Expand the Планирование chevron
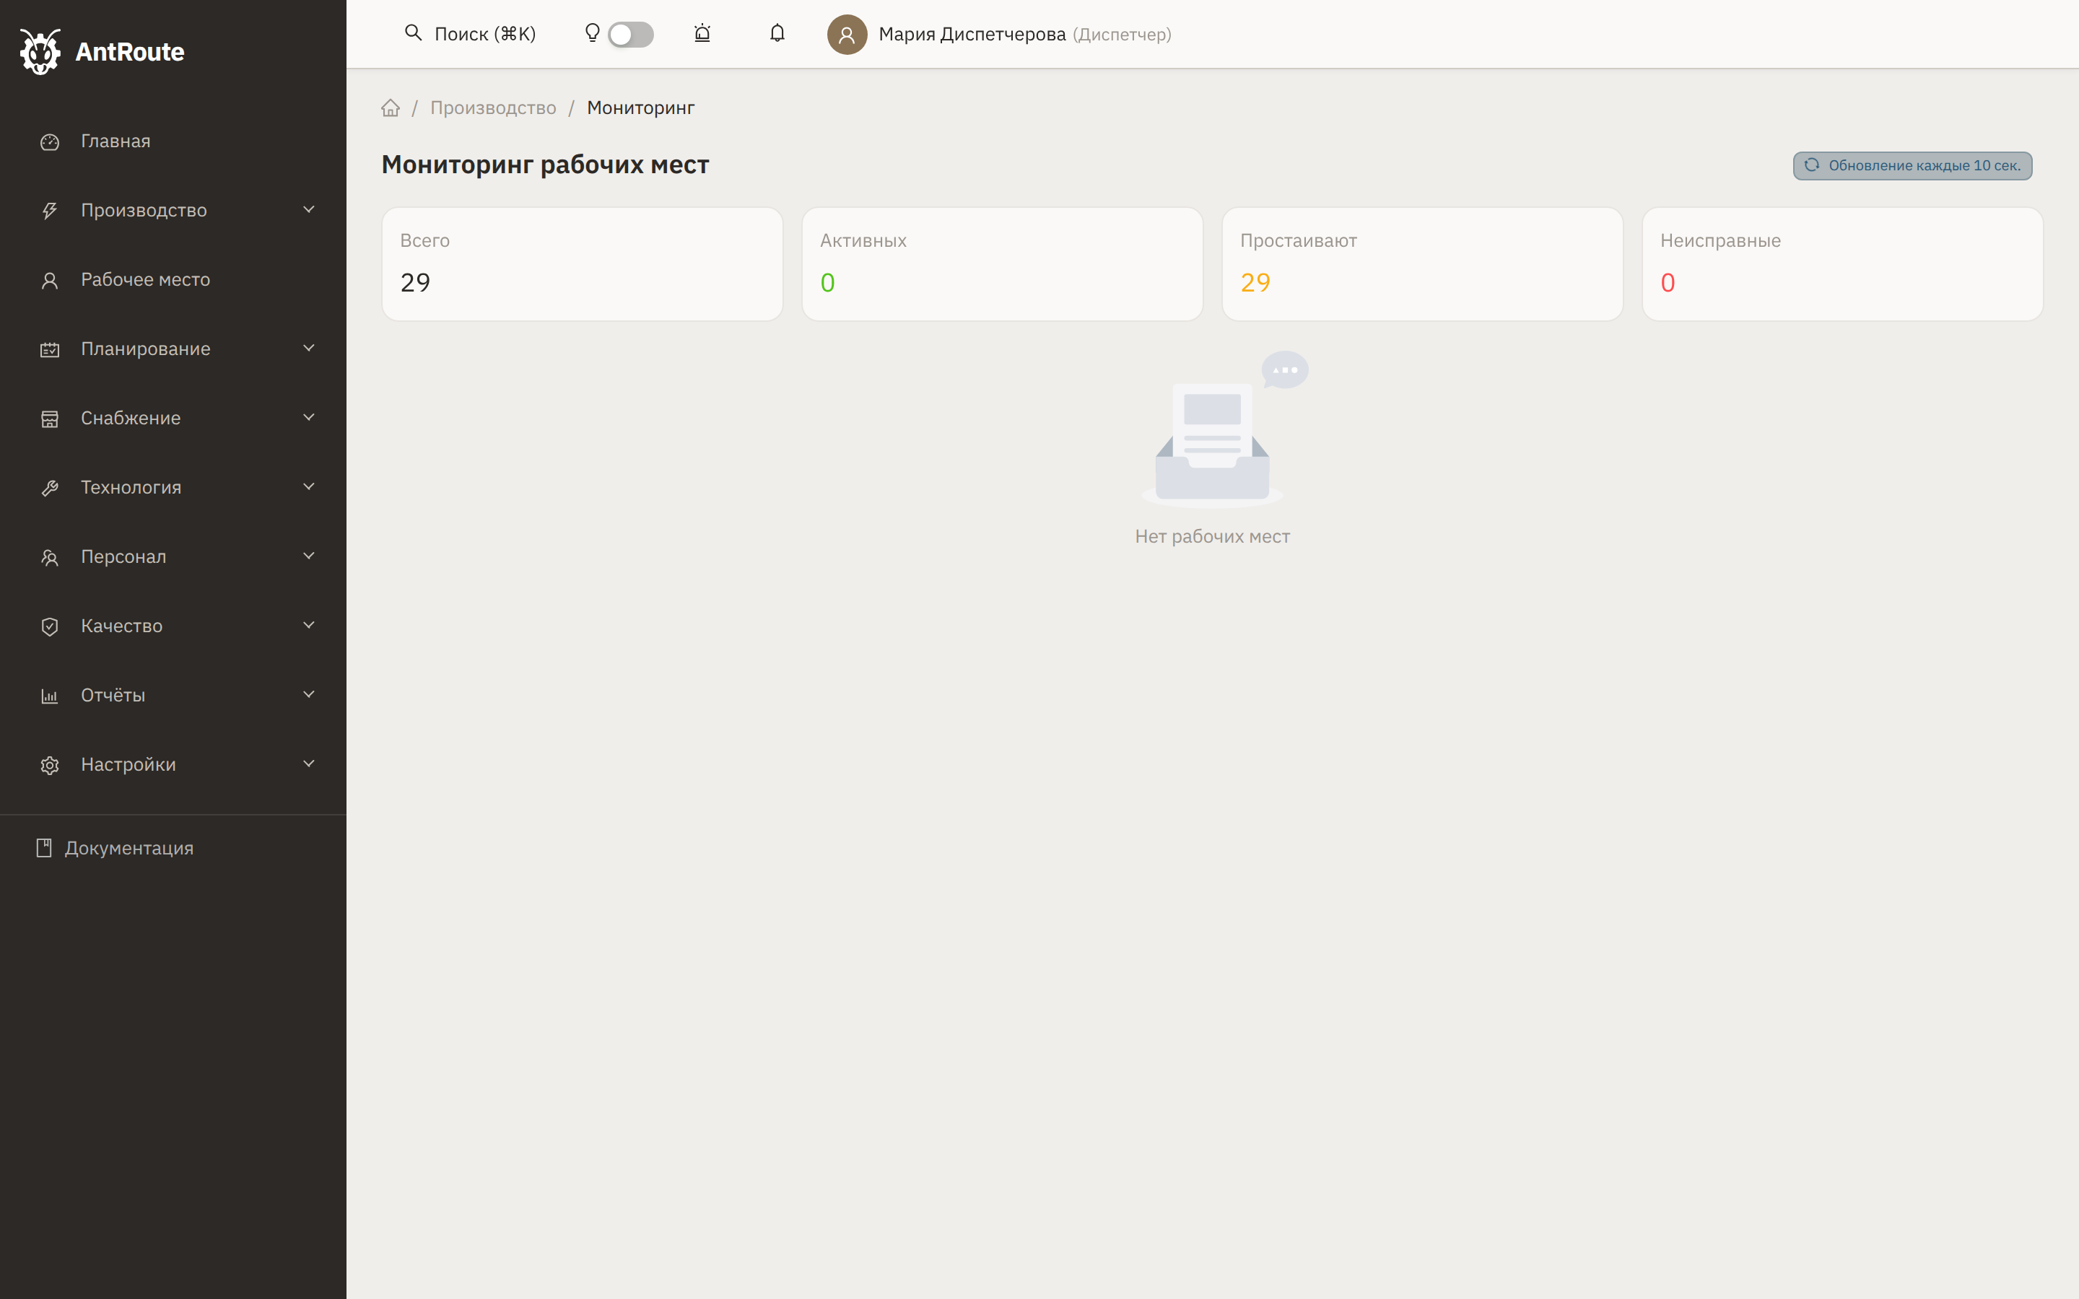The height and width of the screenshot is (1299, 2079). (x=308, y=348)
